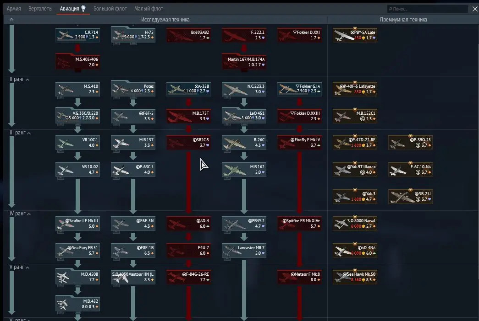This screenshot has height=321, width=479.
Task: Select the M.B.175T card
Action: point(188,116)
